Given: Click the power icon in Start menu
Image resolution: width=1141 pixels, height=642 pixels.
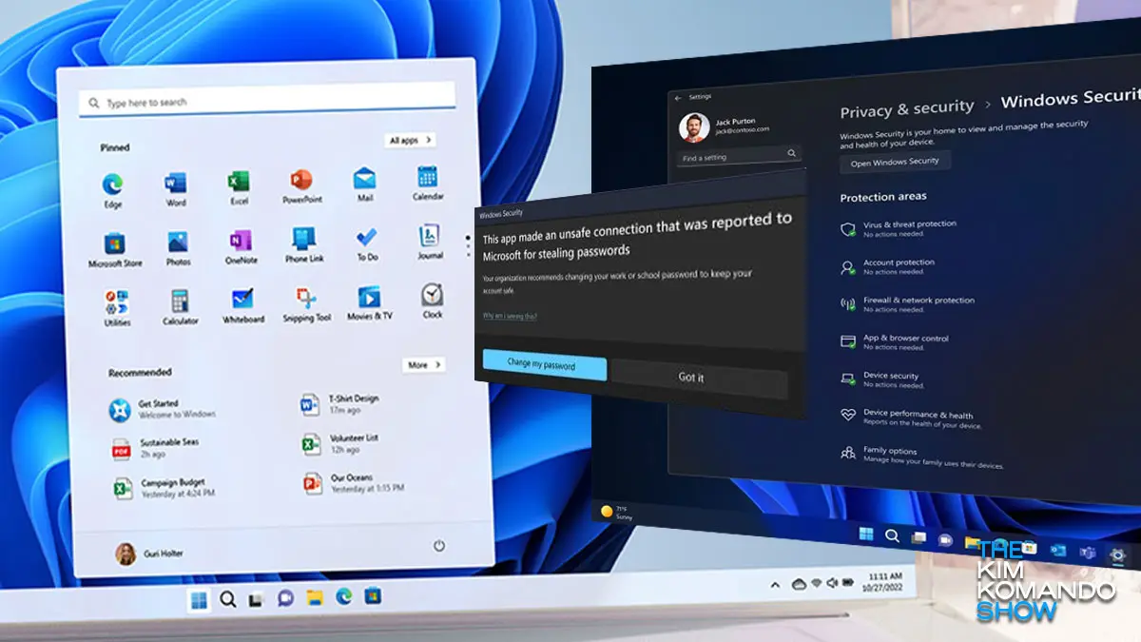Looking at the screenshot, I should pyautogui.click(x=438, y=546).
